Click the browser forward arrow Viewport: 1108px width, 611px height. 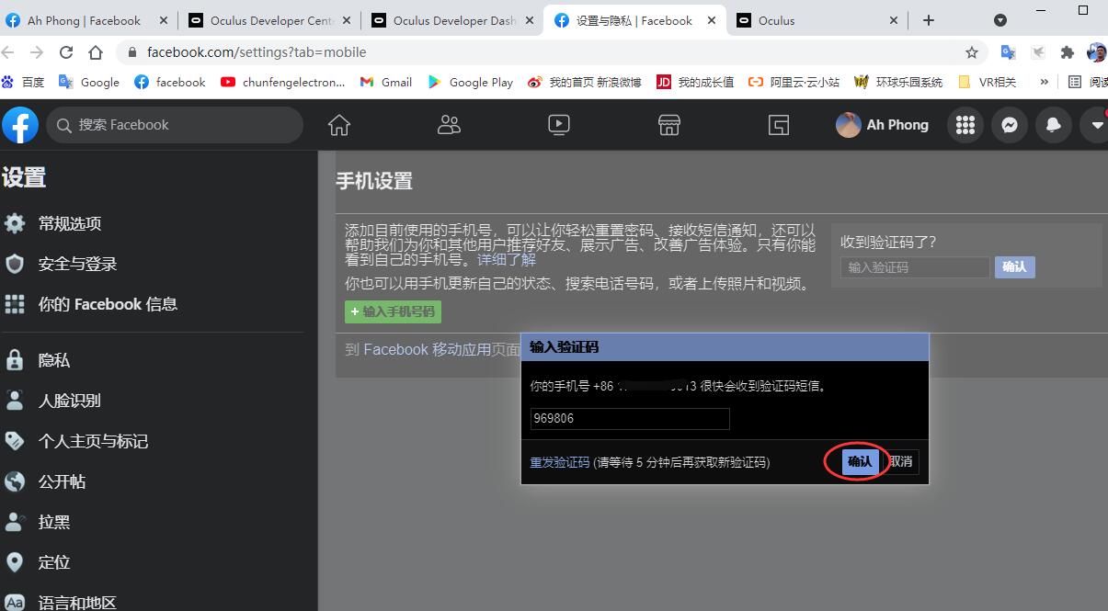pyautogui.click(x=37, y=52)
